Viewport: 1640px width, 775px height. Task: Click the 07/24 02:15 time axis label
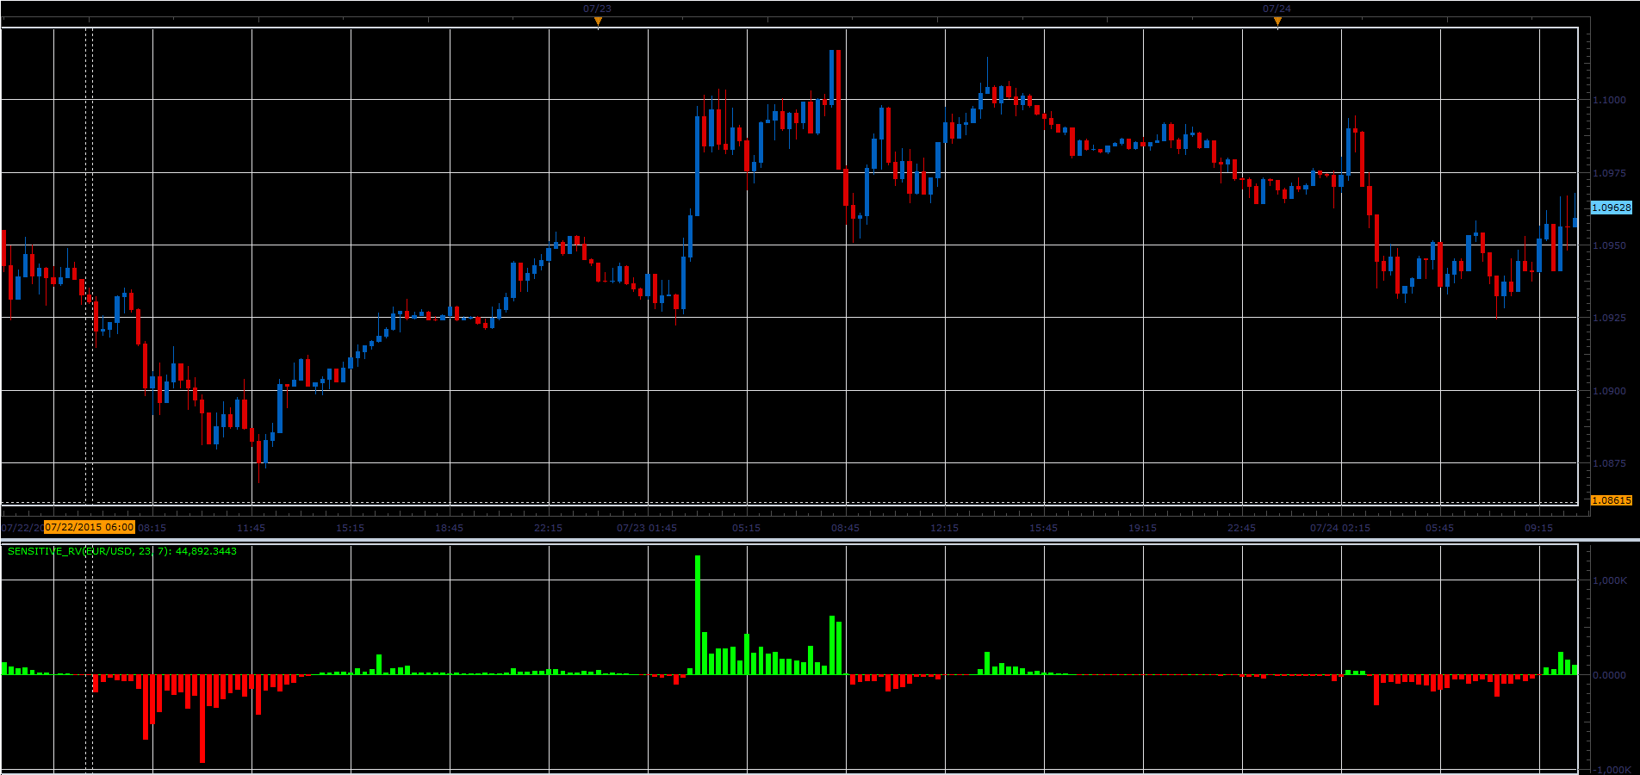point(1340,528)
